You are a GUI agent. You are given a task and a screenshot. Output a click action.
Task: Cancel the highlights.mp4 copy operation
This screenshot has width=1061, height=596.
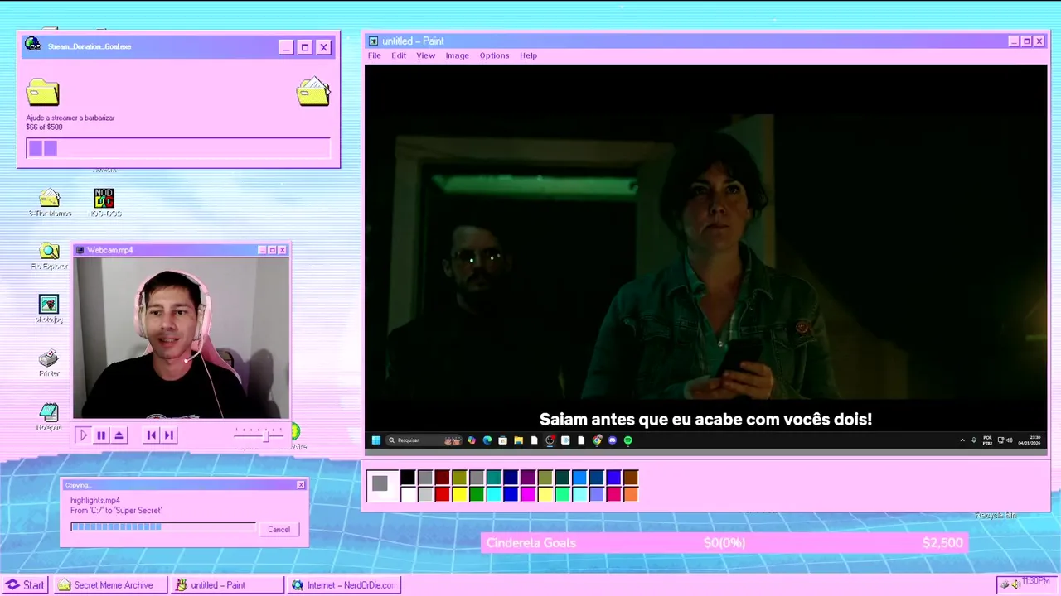tap(279, 530)
